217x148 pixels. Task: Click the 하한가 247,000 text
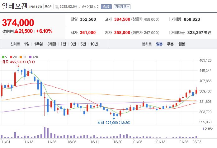point(145,33)
